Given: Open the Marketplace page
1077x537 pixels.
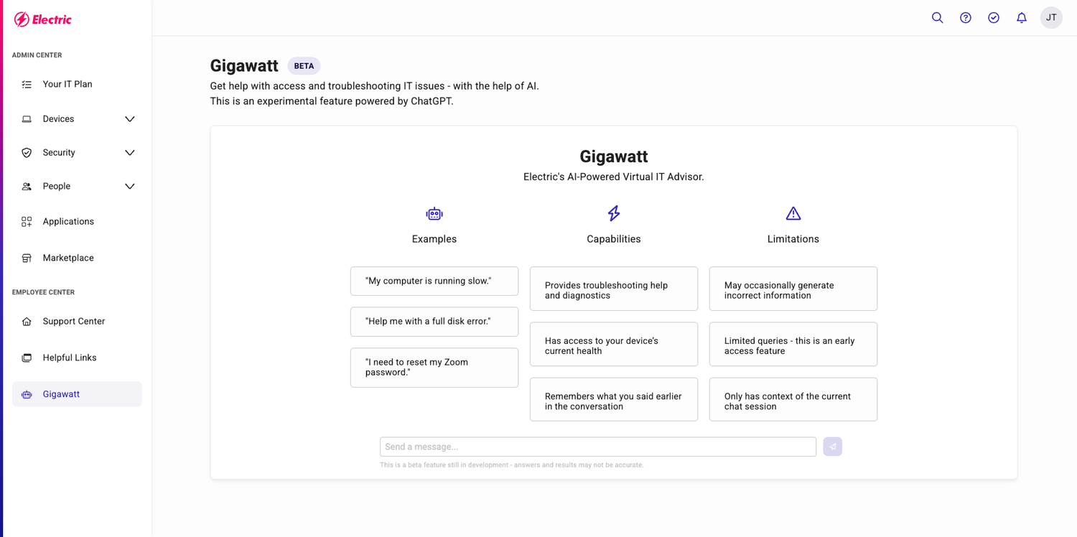Looking at the screenshot, I should coord(68,257).
